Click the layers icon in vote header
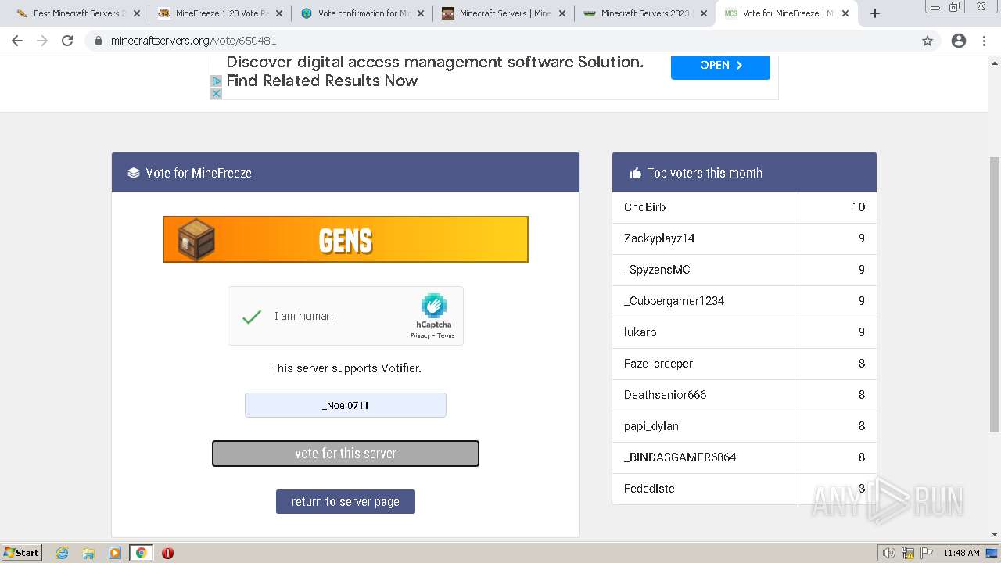The image size is (1001, 563). (x=134, y=173)
